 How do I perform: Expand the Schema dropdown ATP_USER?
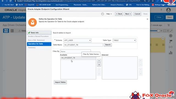point(78,40)
